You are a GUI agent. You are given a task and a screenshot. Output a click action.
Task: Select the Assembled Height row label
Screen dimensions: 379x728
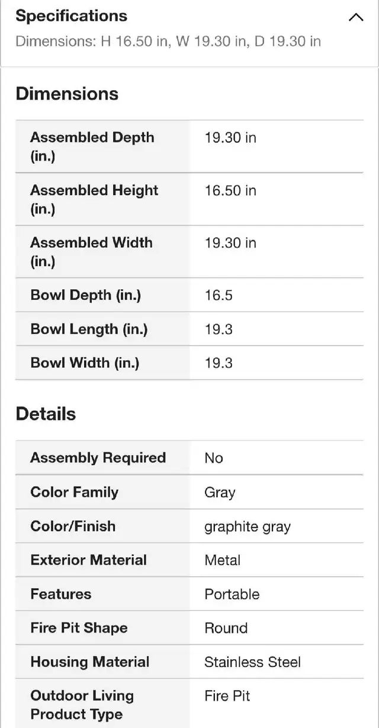point(94,199)
